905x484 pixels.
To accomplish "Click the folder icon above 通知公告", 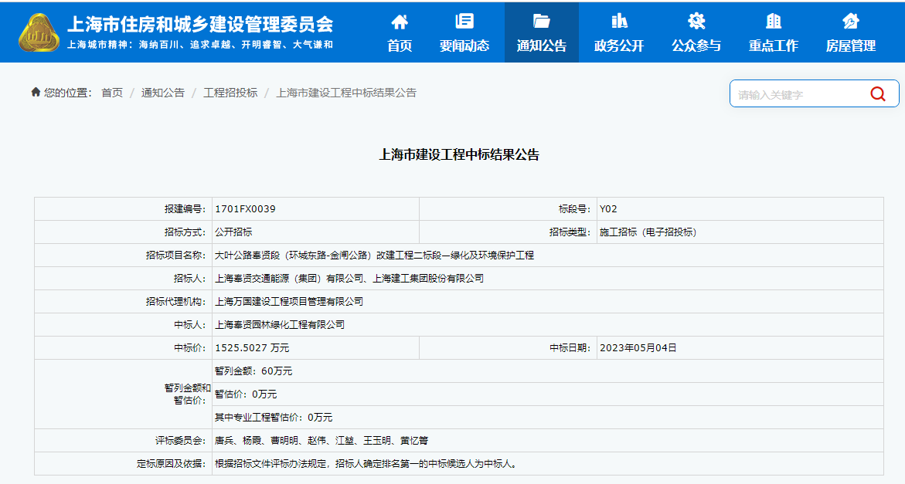I will coord(541,21).
